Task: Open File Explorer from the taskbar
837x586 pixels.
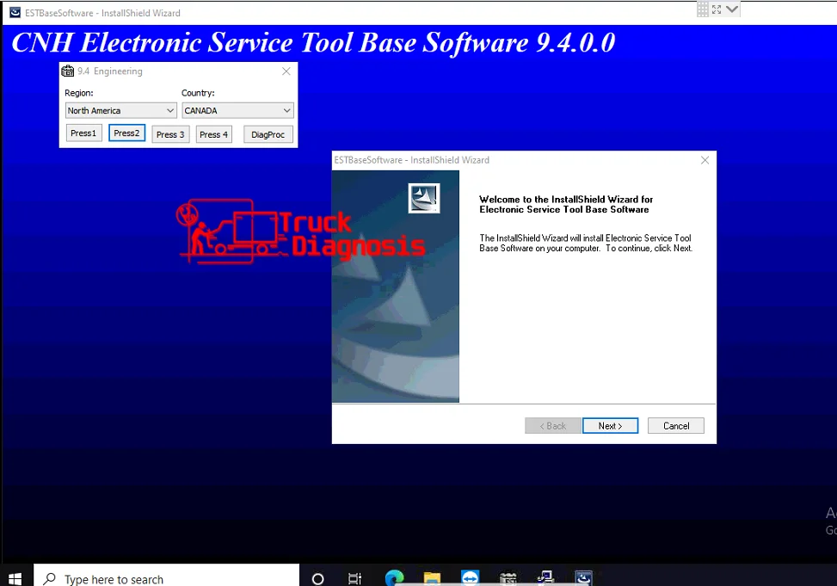Action: pyautogui.click(x=432, y=578)
